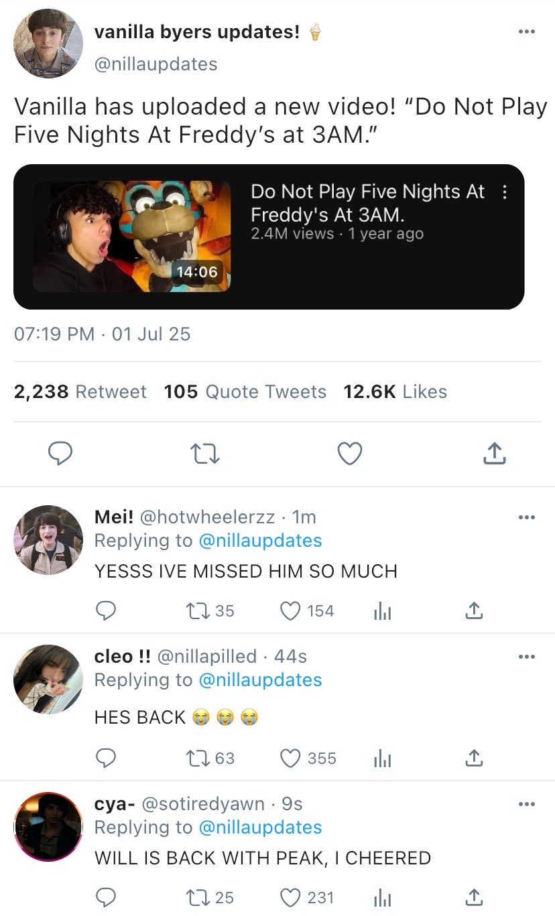Like Mei!'s reply with 154 likes

pos(307,611)
